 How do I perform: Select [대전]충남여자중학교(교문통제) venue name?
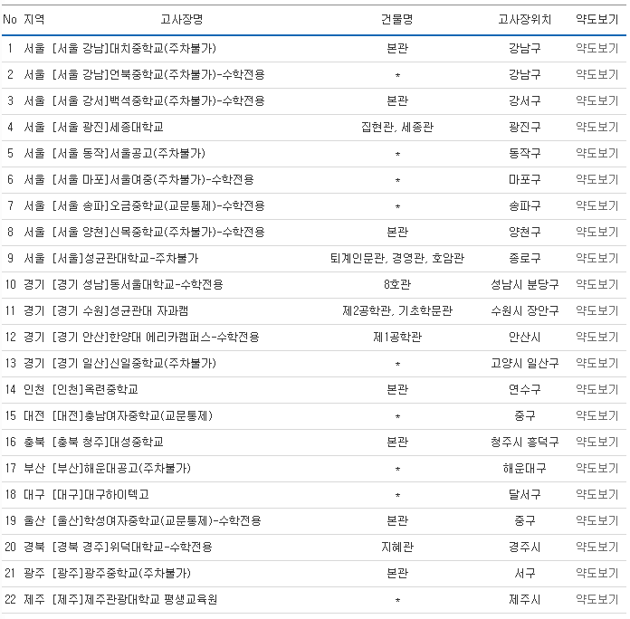click(132, 415)
